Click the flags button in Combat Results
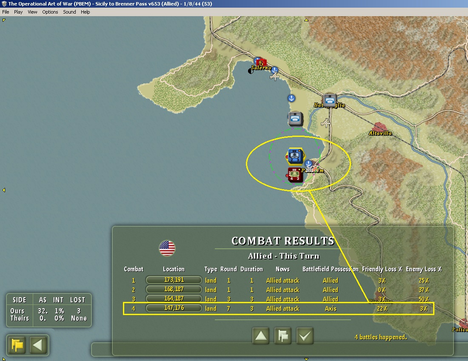 (x=283, y=336)
